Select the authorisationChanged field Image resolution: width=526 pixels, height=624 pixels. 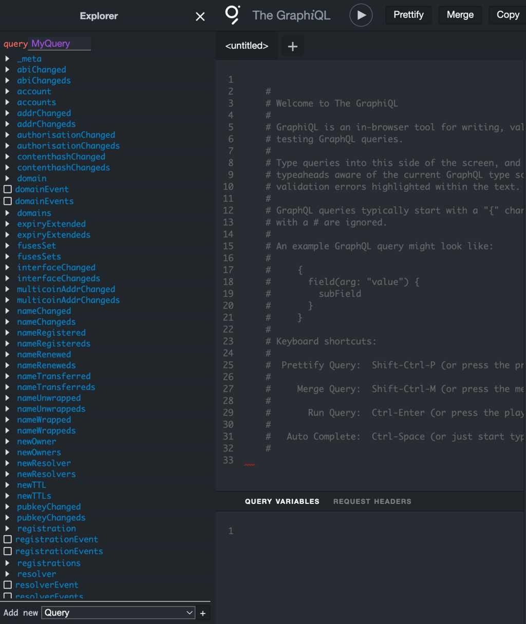coord(66,135)
